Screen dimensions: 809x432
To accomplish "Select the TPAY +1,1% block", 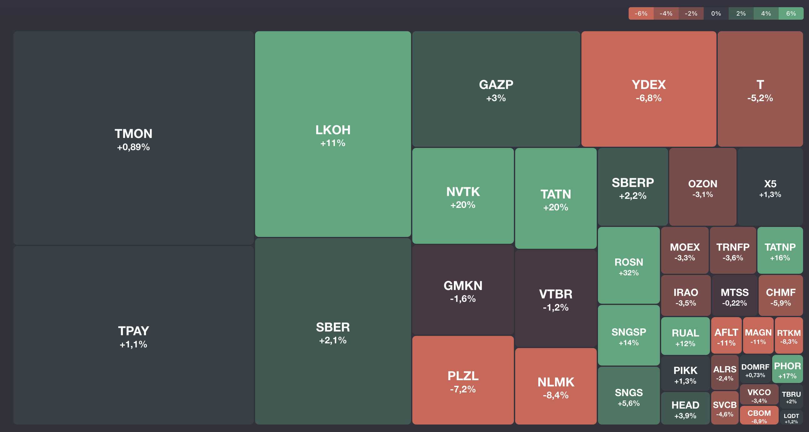I will click(133, 335).
